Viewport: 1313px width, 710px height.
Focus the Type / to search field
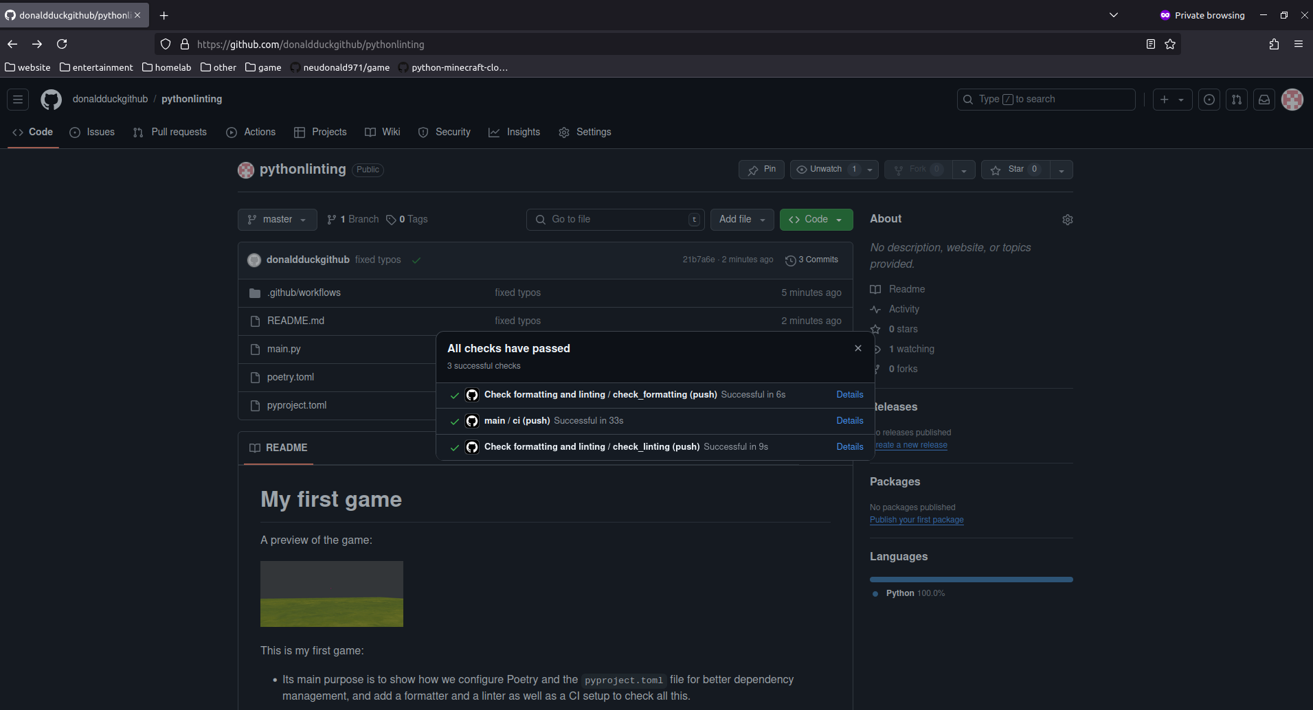click(1046, 100)
